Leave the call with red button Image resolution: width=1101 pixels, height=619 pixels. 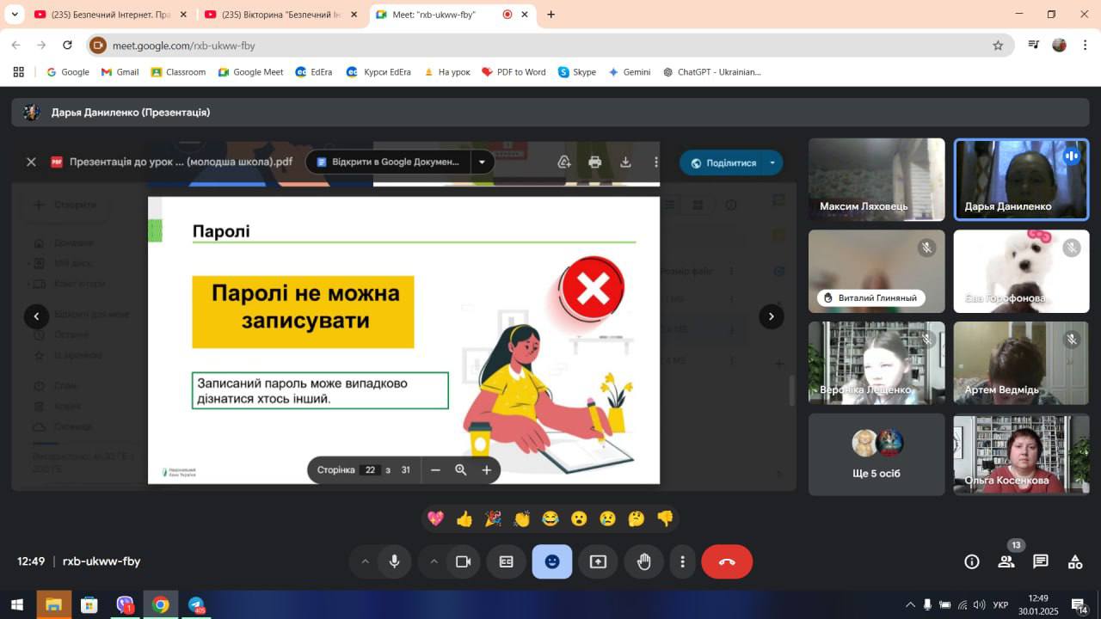(727, 561)
